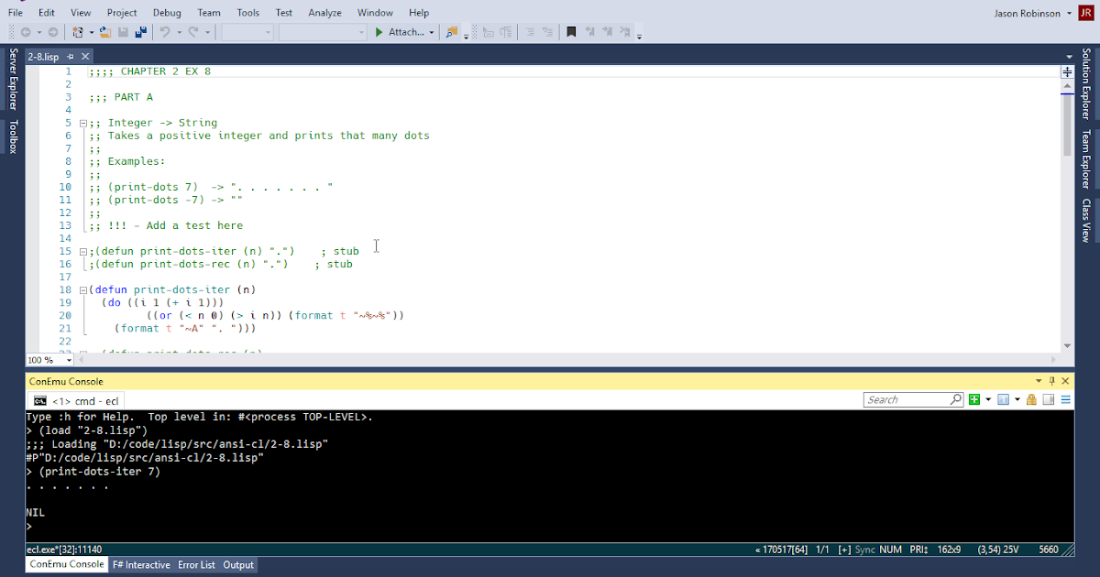Click the New Project toolbar icon
This screenshot has width=1100, height=577.
tap(78, 32)
